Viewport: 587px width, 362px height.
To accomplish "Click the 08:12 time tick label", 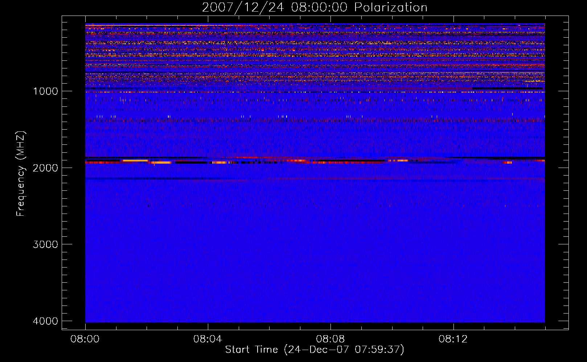I will click(453, 339).
